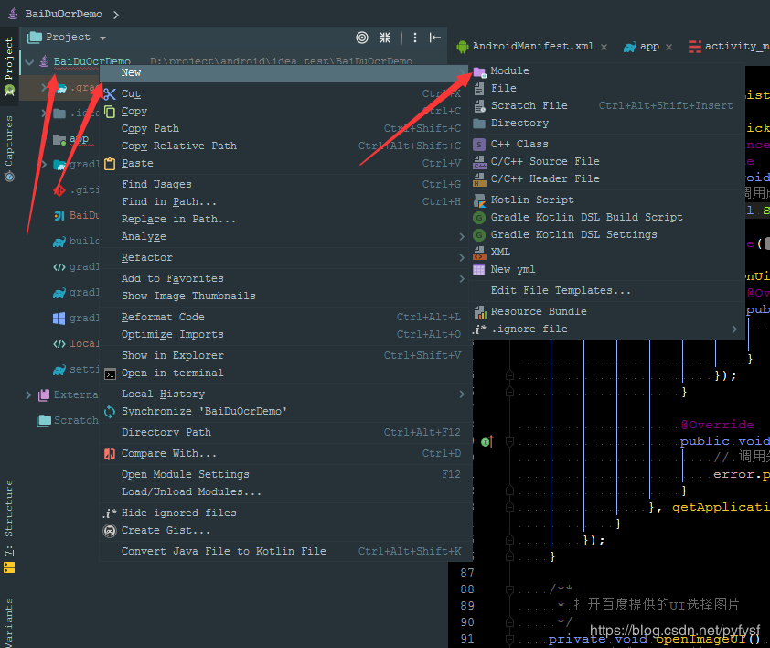The image size is (770, 648).
Task: Open the Structure sidebar tab
Action: click(x=9, y=526)
